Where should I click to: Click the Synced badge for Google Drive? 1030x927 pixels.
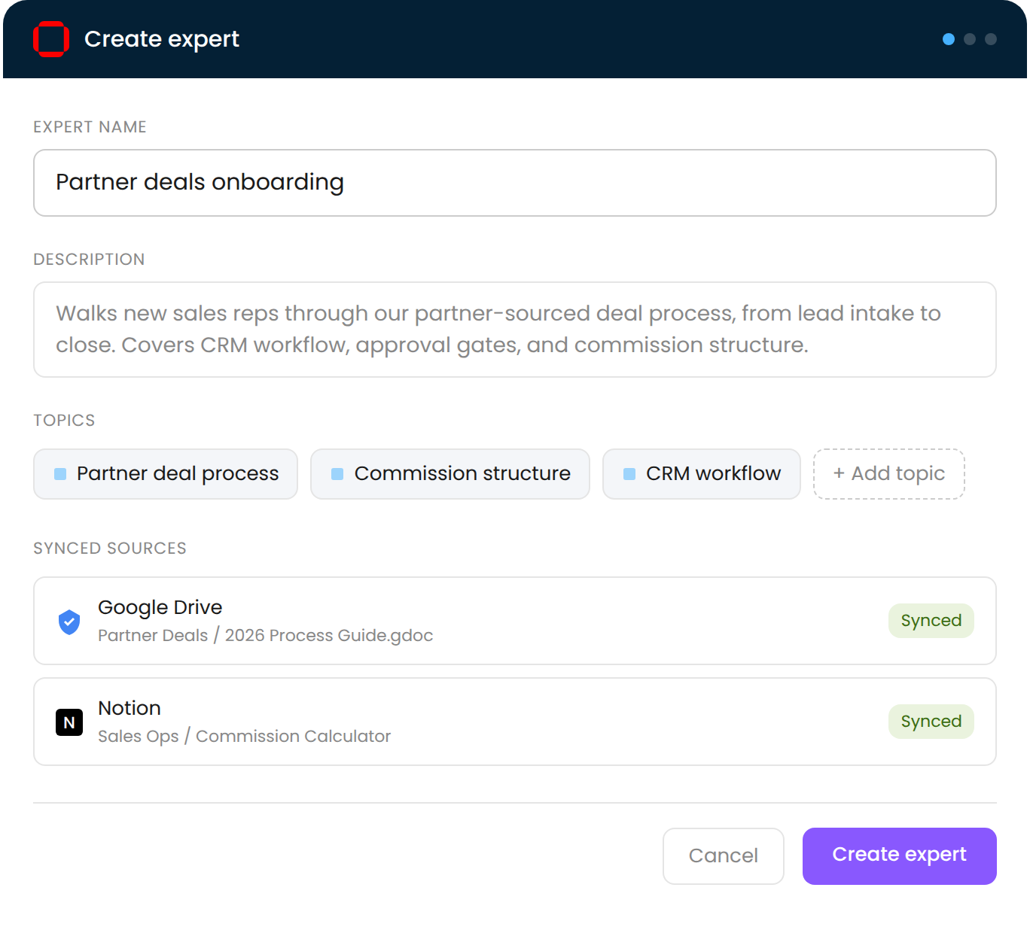931,621
